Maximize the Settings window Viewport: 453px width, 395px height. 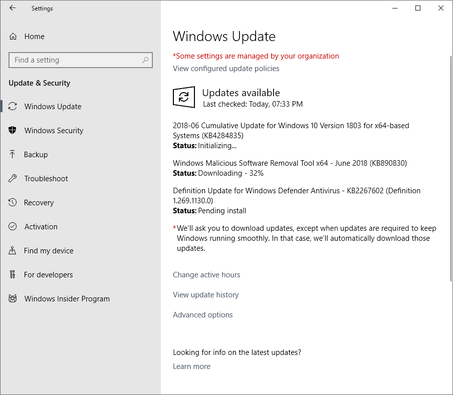point(418,8)
